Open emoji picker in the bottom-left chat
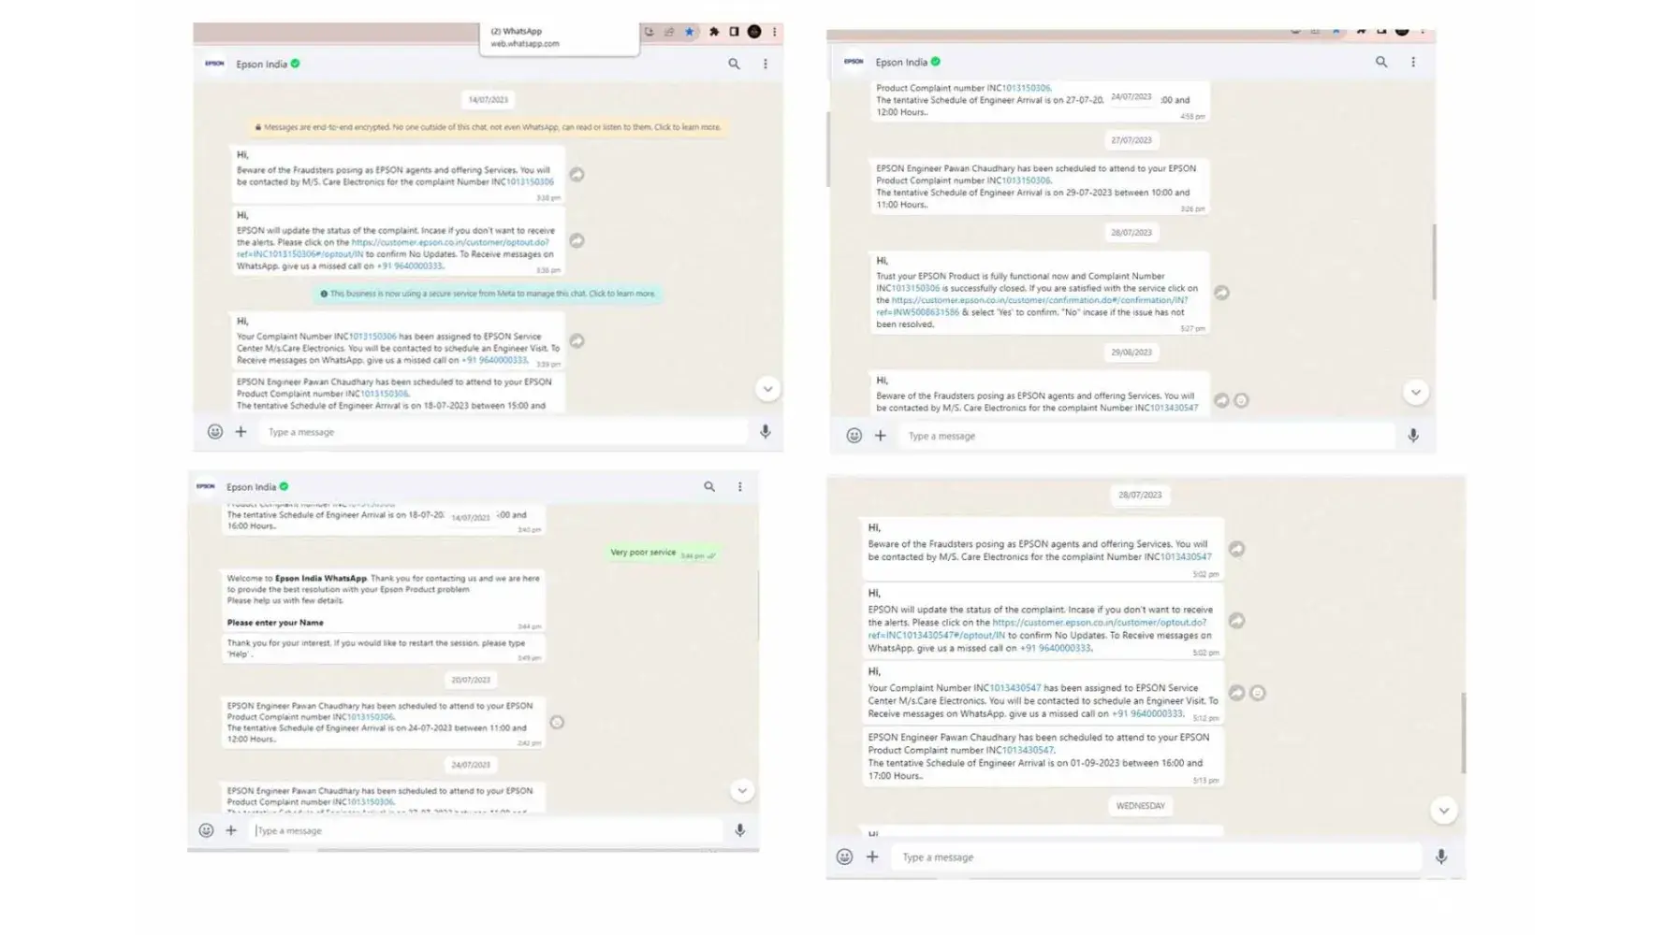Viewport: 1664px width, 935px height. pos(206,830)
